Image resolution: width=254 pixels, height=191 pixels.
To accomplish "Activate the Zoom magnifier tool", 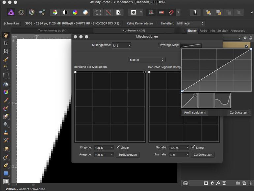I will tap(6, 125).
